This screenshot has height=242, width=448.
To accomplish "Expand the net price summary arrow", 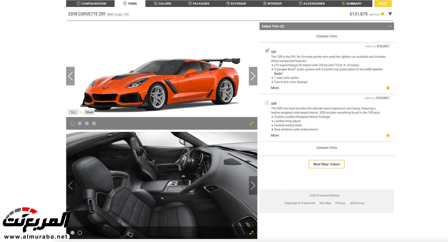I will coord(390,14).
